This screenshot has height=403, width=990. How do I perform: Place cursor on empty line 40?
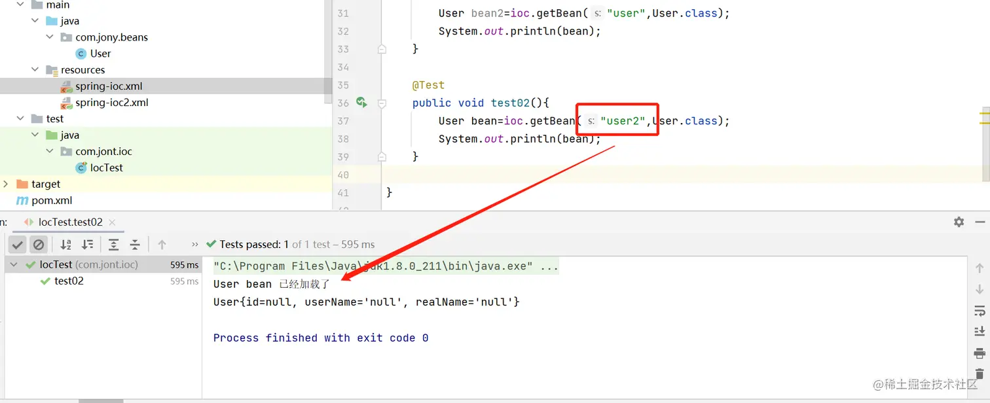tap(681, 175)
